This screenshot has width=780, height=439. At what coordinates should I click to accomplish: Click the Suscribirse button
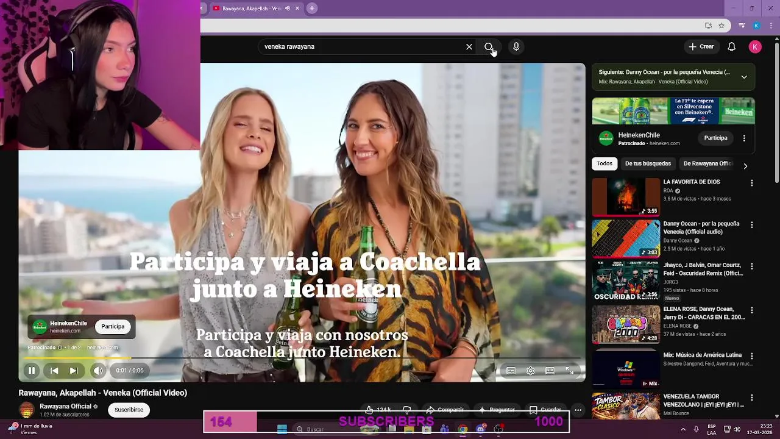[129, 410]
